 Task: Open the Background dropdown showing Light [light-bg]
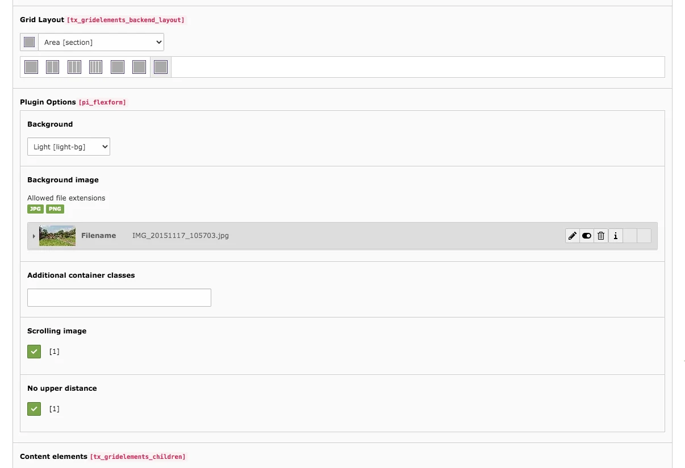click(68, 146)
